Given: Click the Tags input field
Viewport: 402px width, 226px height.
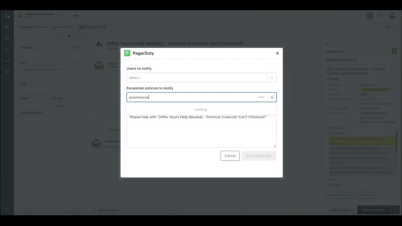Looking at the screenshot, I should pos(51,90).
